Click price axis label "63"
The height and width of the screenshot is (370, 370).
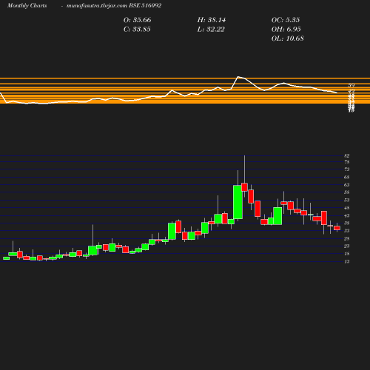pyautogui.click(x=347, y=185)
